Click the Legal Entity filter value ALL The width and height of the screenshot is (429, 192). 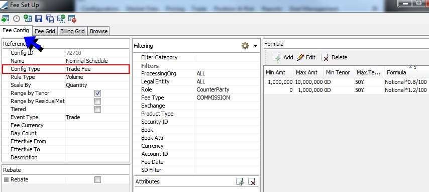pyautogui.click(x=228, y=81)
